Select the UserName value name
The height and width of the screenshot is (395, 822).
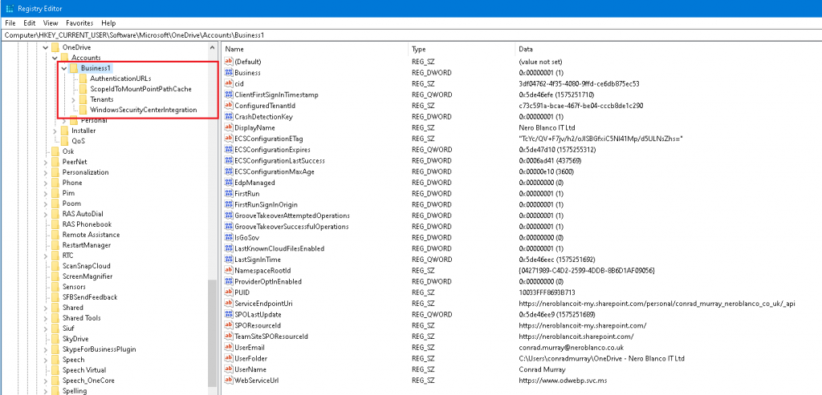tap(250, 369)
